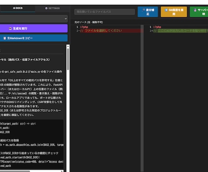Click the horizontal scrollbar under the code block
The width and height of the screenshot is (208, 172).
[x=15, y=171]
